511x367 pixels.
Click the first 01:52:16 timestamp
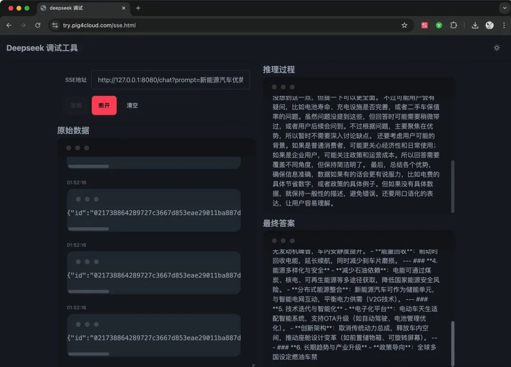(x=76, y=183)
